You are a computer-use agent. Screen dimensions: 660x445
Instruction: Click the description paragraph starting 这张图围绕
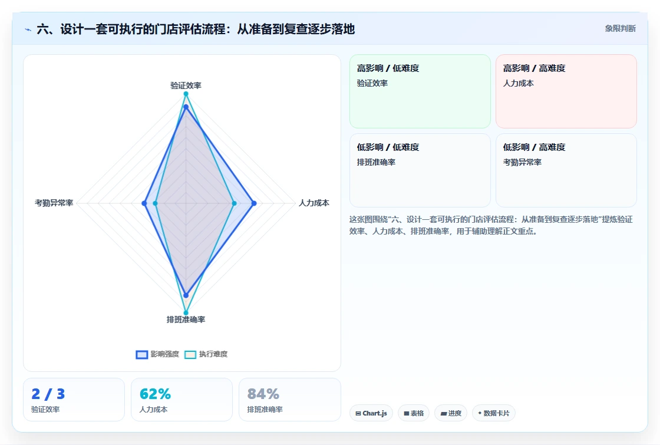[491, 225]
